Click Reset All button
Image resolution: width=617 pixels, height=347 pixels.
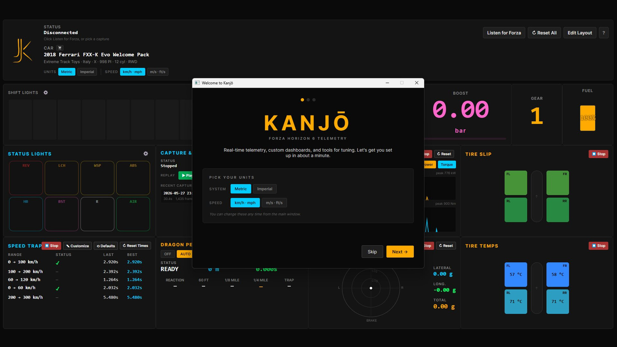[544, 33]
